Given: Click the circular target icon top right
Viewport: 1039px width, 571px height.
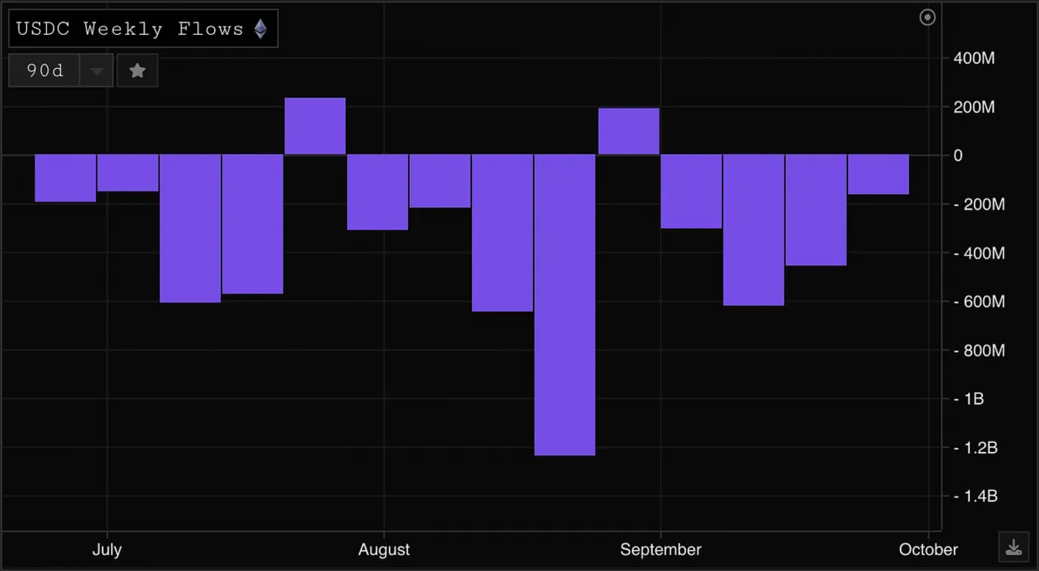Looking at the screenshot, I should click(x=927, y=17).
